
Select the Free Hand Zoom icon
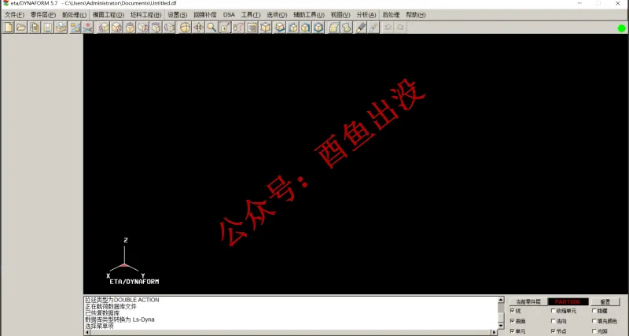point(238,28)
